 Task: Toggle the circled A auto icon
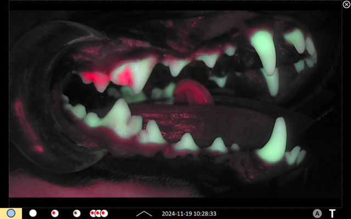tap(317, 214)
